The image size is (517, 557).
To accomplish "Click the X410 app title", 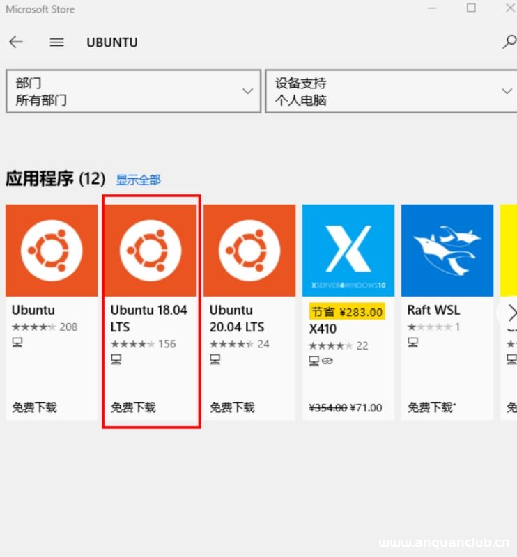I will (323, 329).
